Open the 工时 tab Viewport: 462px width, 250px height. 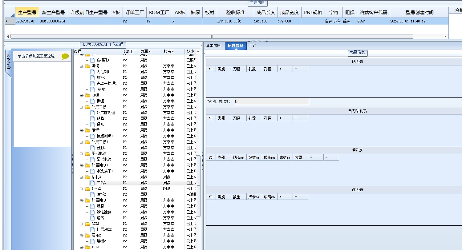pyautogui.click(x=253, y=46)
